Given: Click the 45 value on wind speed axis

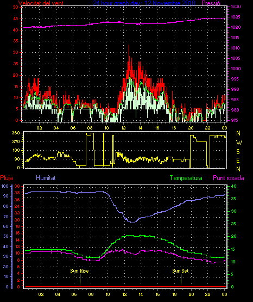Looking at the screenshot, I should pyautogui.click(x=16, y=19).
